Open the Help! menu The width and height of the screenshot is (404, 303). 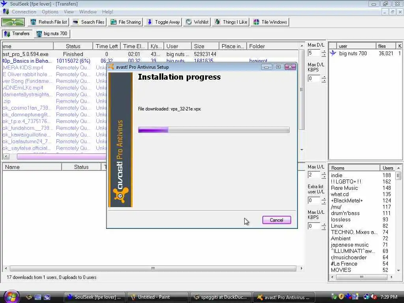tap(107, 12)
